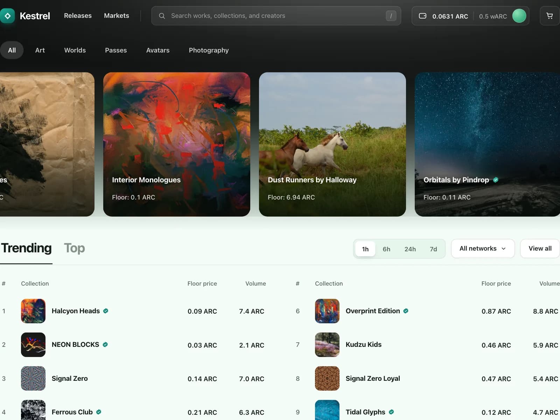The height and width of the screenshot is (420, 560).
Task: Open Overprint Edition collection thumbnail
Action: (x=327, y=311)
